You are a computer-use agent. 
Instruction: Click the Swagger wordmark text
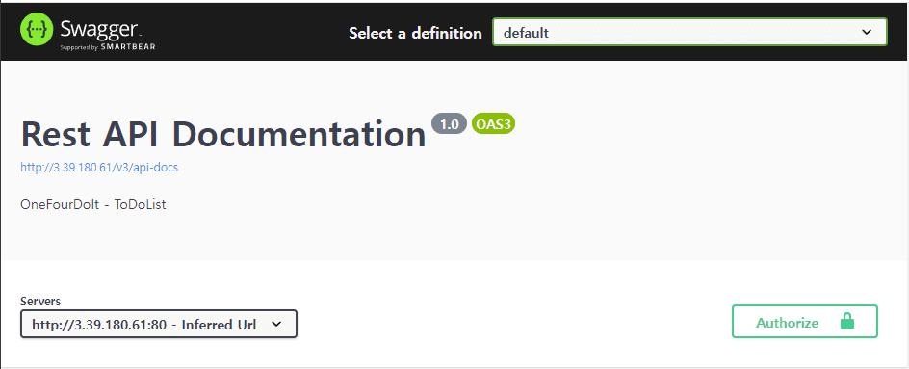99,27
